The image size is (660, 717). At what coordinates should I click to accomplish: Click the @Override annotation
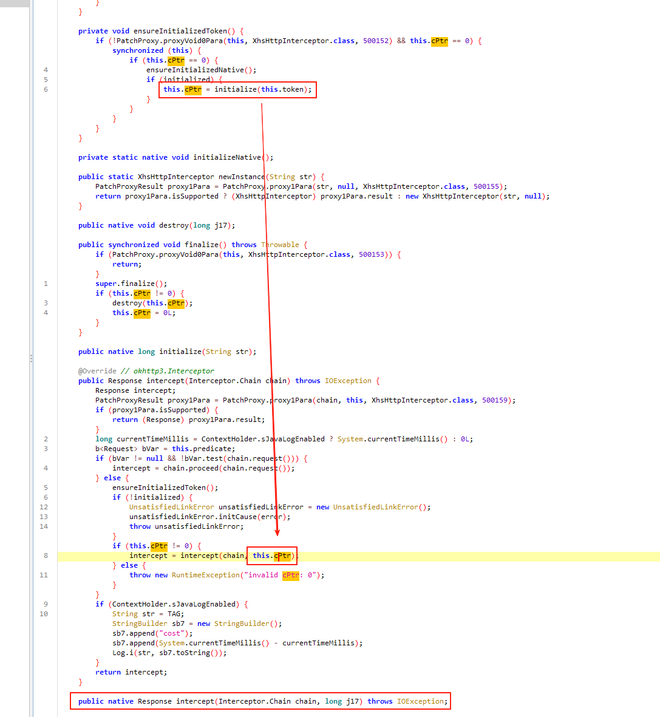tap(97, 371)
